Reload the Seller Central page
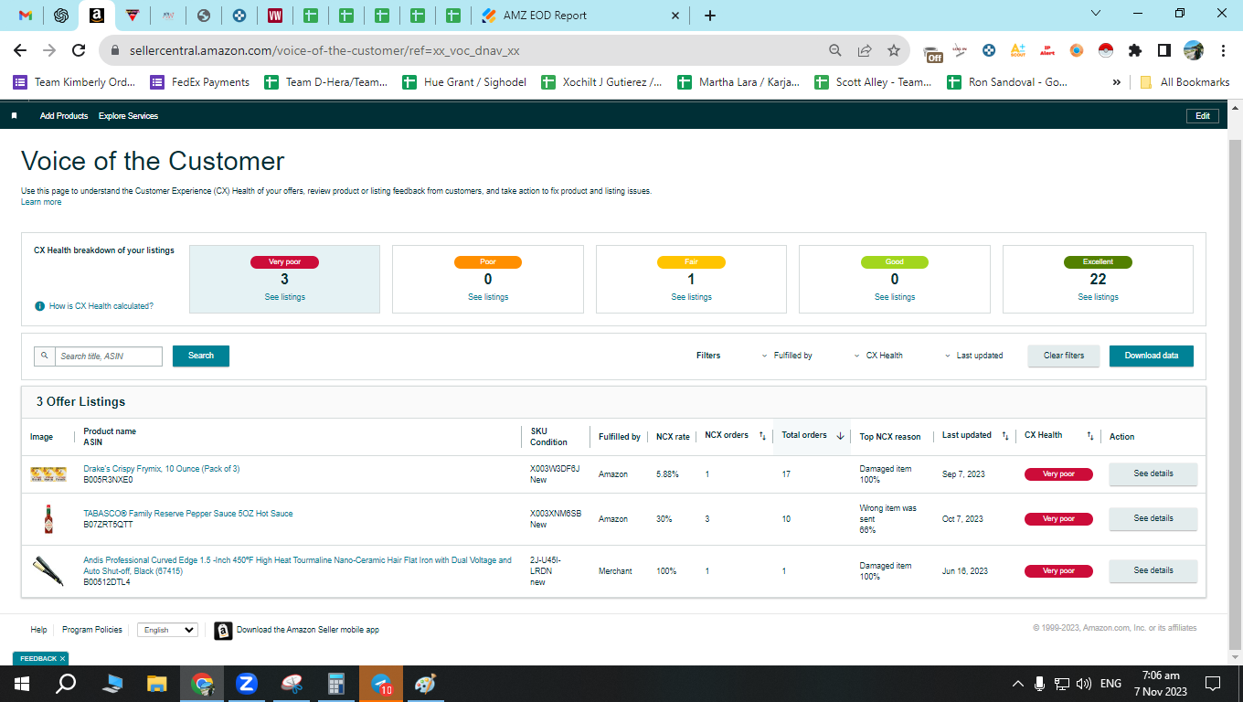 click(79, 50)
